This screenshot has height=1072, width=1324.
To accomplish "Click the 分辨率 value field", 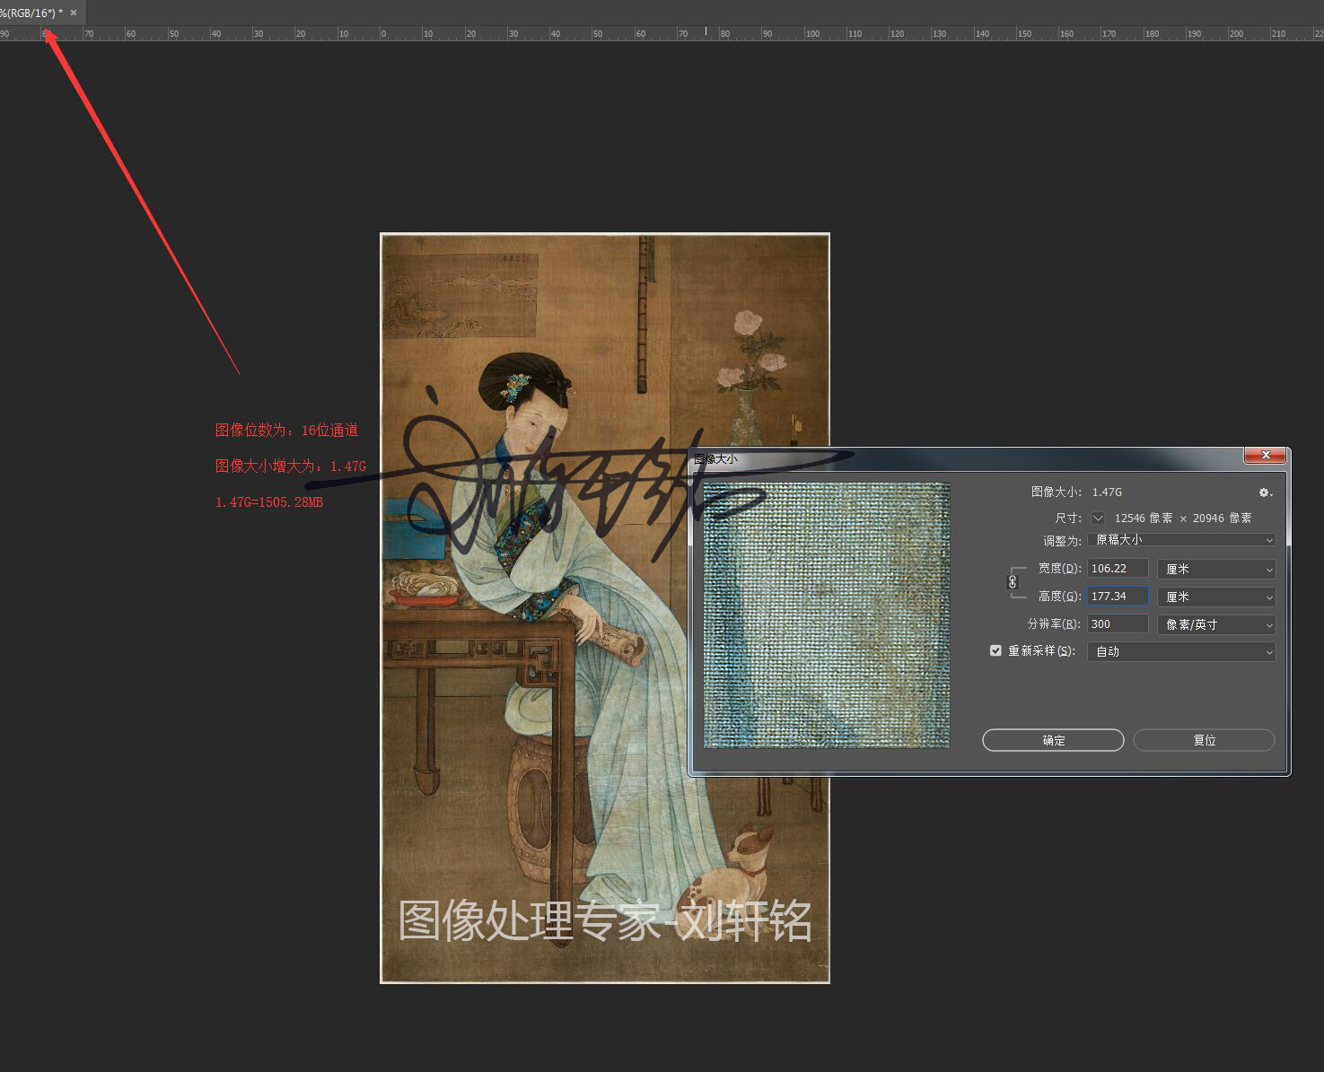I will point(1118,623).
